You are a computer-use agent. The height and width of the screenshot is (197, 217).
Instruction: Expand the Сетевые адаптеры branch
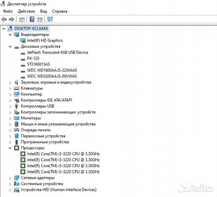(x=10, y=178)
